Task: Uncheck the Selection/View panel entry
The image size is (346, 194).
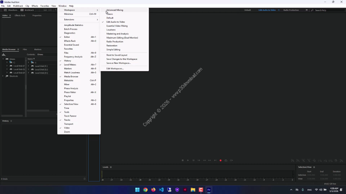Action: [79, 104]
